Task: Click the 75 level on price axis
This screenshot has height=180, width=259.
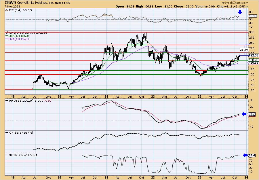Action: point(251,80)
